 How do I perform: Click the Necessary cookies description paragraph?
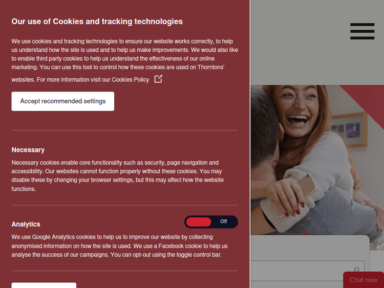click(118, 175)
